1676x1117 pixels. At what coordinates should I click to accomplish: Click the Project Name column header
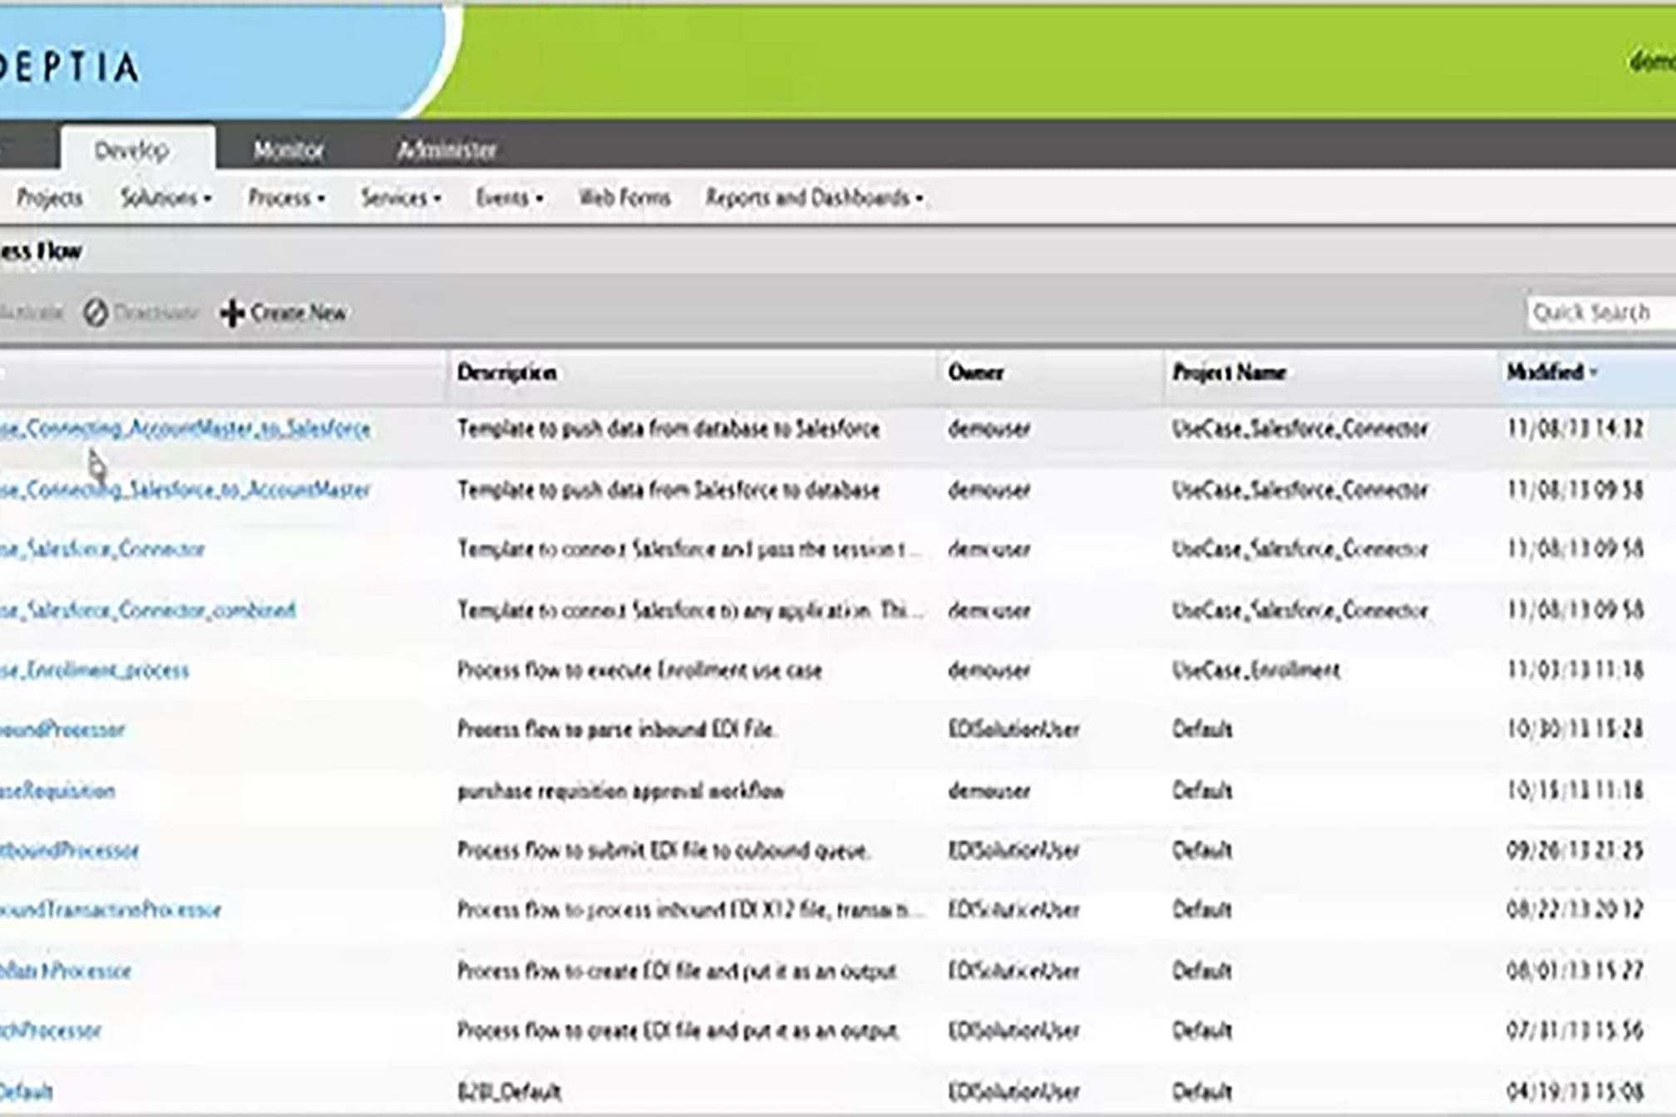1229,372
